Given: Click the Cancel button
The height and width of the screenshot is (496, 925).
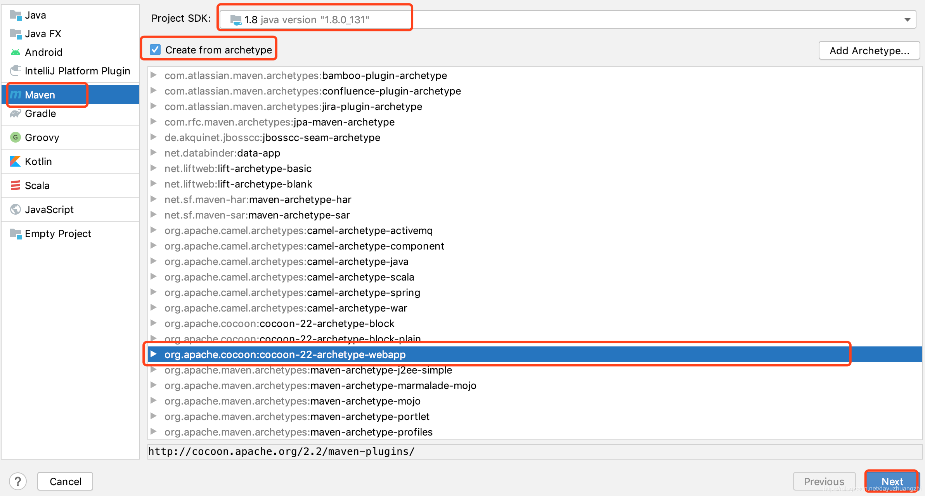Looking at the screenshot, I should click(65, 481).
